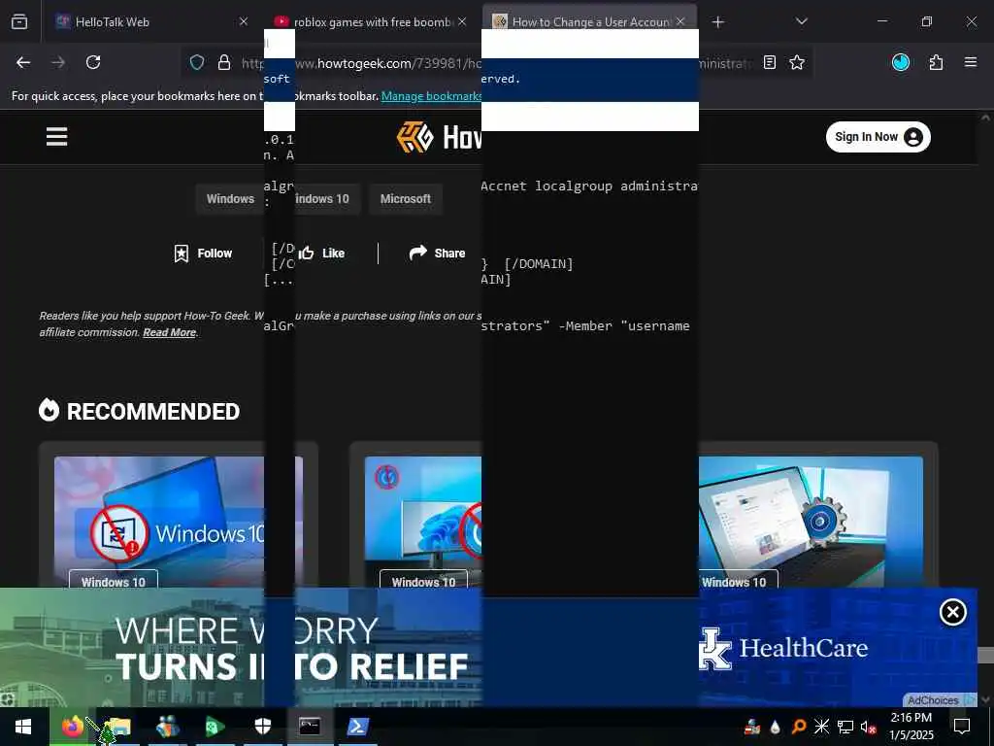This screenshot has width=994, height=746.
Task: Switch to the HelloTalk Web tab
Action: click(151, 22)
